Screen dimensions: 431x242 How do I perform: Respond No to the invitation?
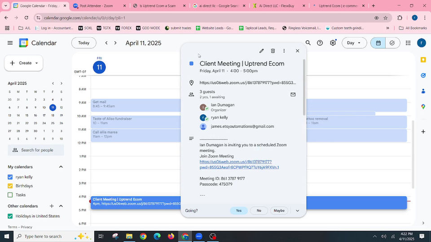coord(259,211)
